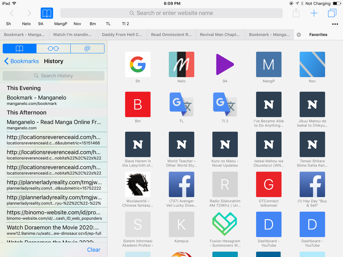343x257 pixels.
Task: Open the Avenger Veil Lucky Draw Facebook favorite
Action: (x=181, y=184)
